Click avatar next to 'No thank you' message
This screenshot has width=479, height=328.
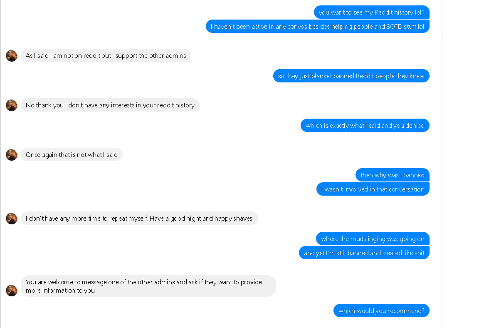(12, 105)
